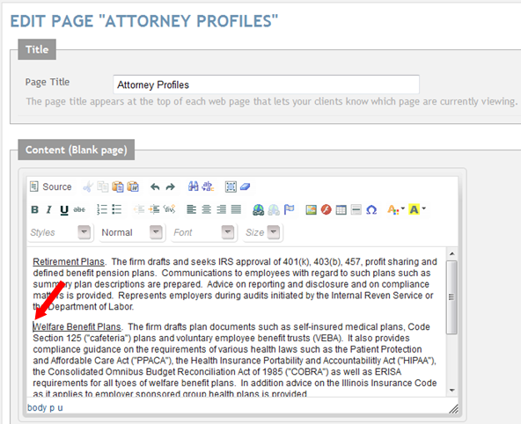Image resolution: width=521 pixels, height=424 pixels.
Task: Open the Styles dropdown
Action: point(61,232)
